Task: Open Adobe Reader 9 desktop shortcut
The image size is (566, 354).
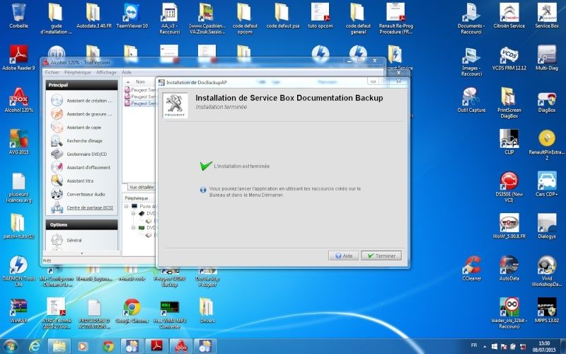Action: click(18, 58)
